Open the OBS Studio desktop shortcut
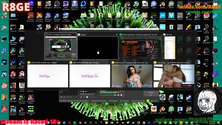 click(x=57, y=5)
